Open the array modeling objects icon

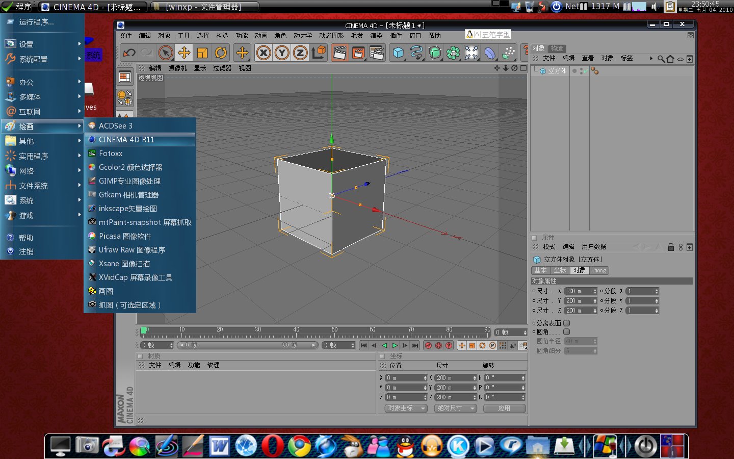pyautogui.click(x=453, y=53)
